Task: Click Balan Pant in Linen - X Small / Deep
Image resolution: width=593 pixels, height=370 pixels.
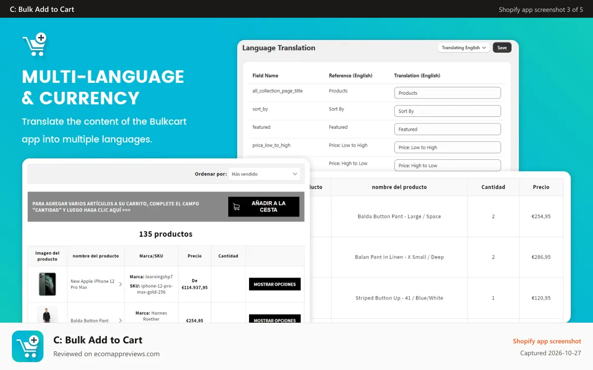Action: click(399, 257)
